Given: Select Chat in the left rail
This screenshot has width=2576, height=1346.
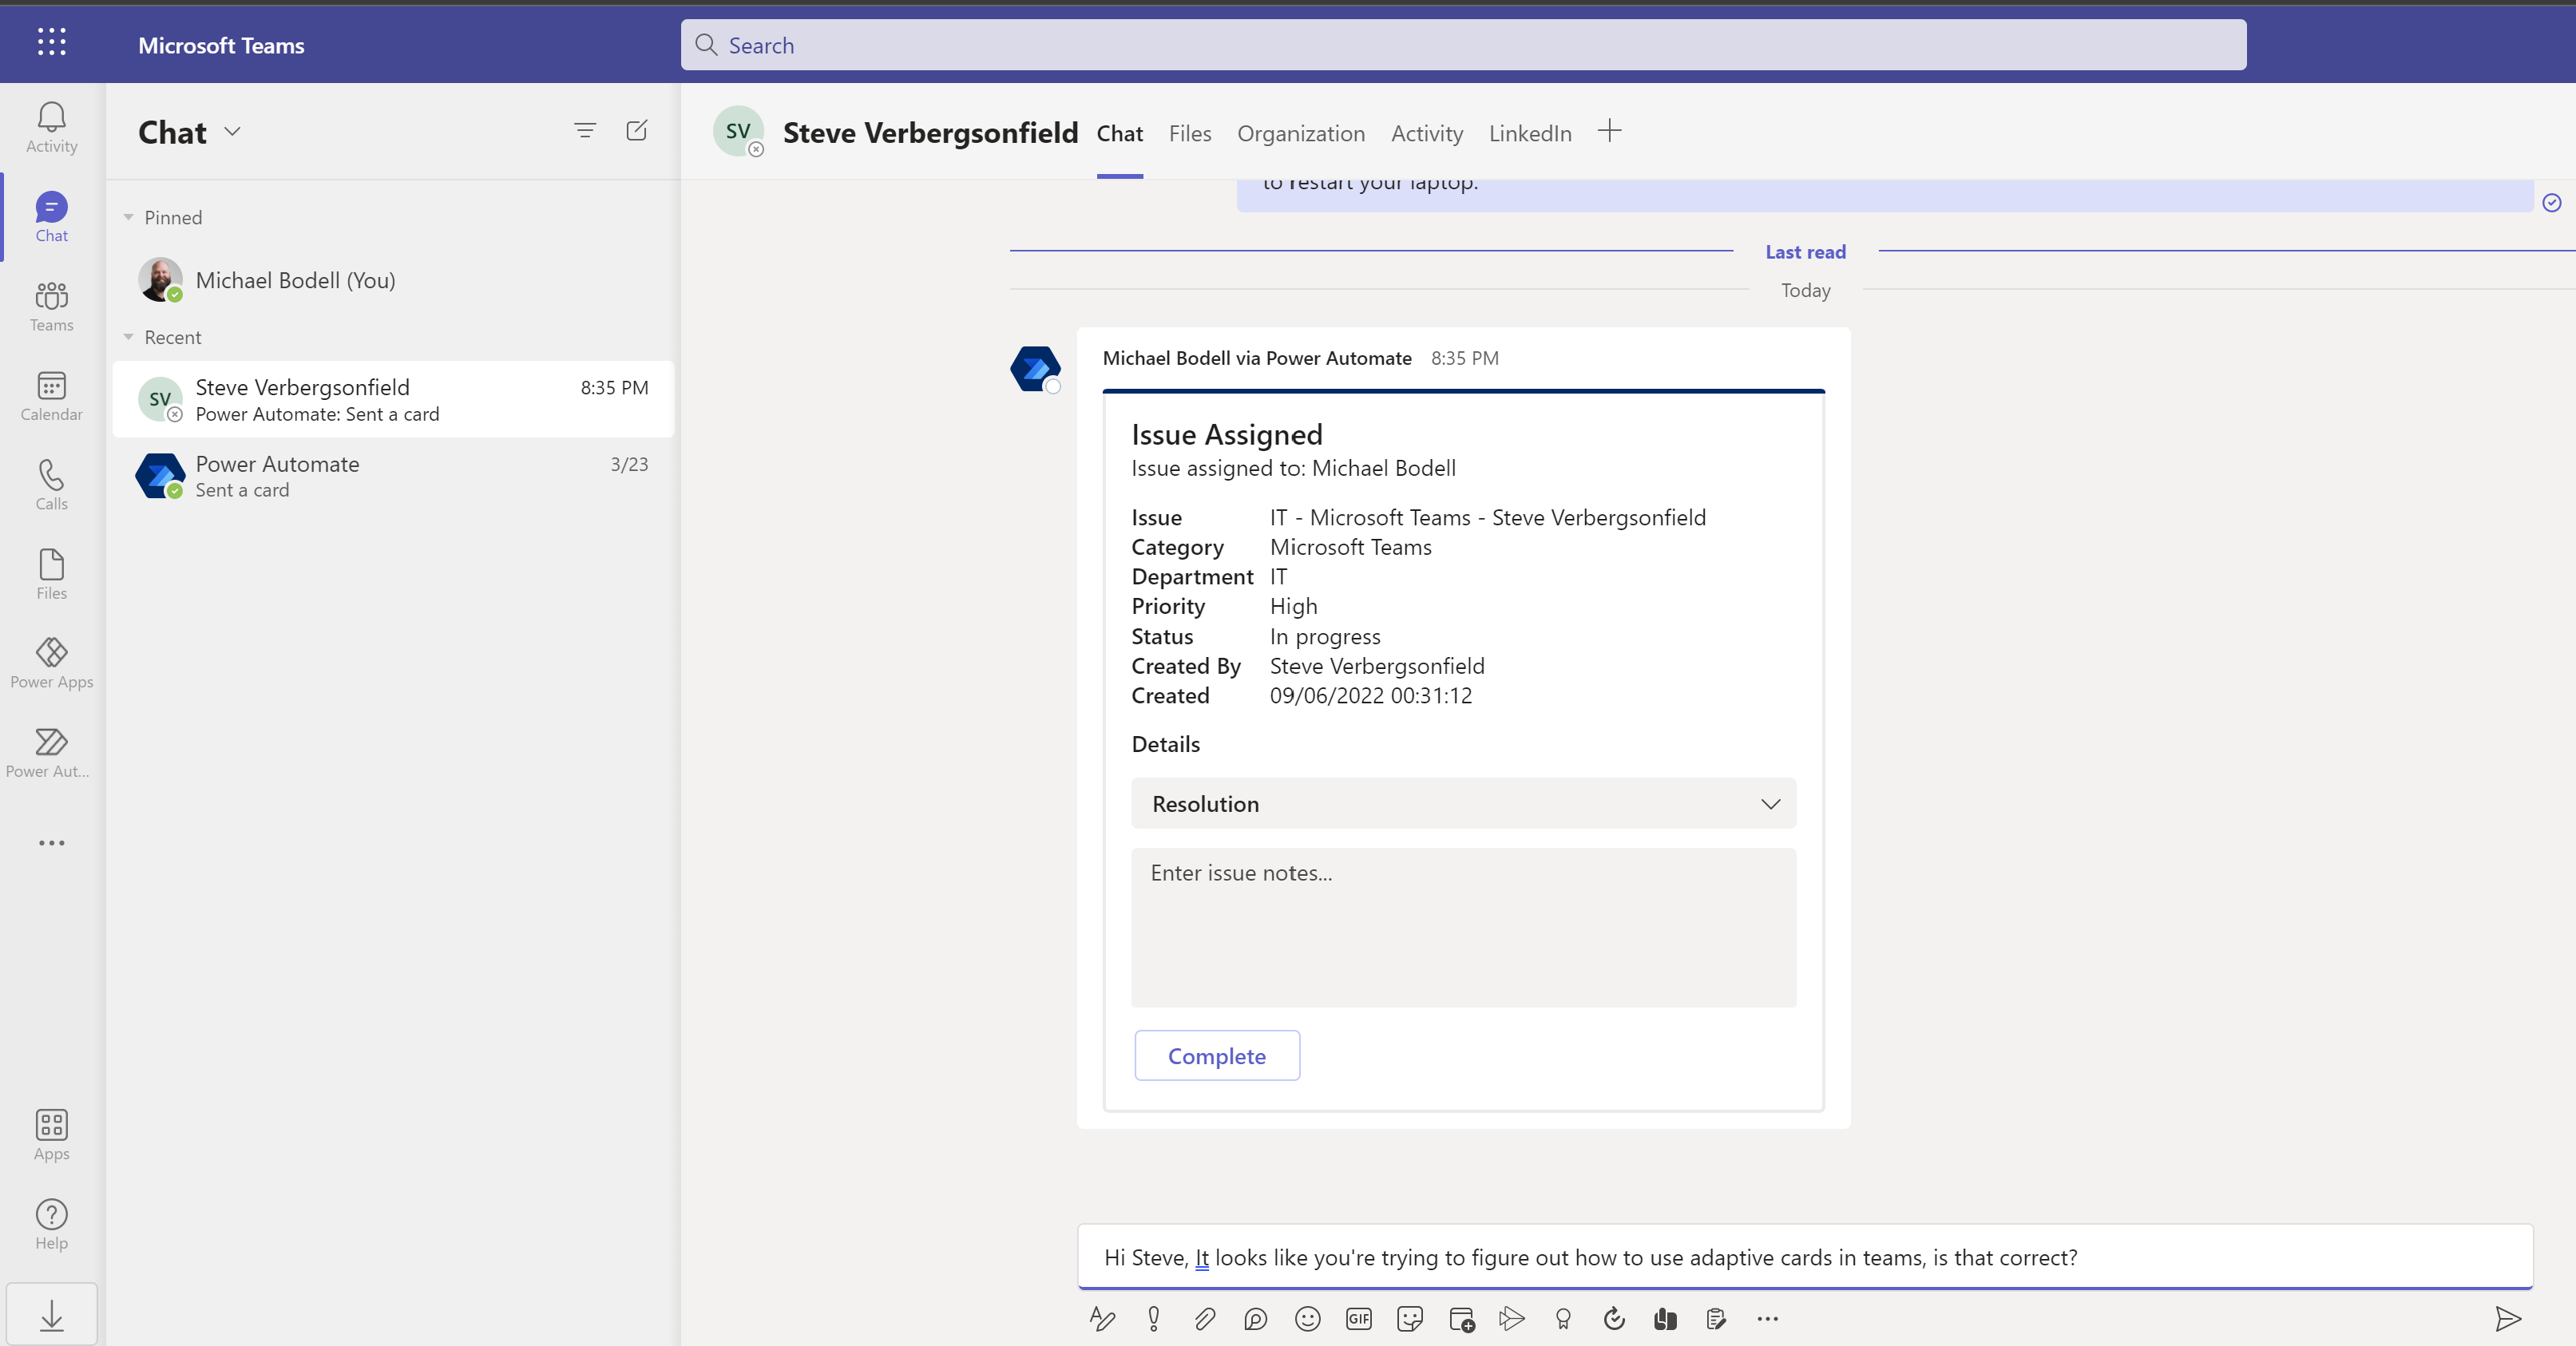Looking at the screenshot, I should 51,217.
